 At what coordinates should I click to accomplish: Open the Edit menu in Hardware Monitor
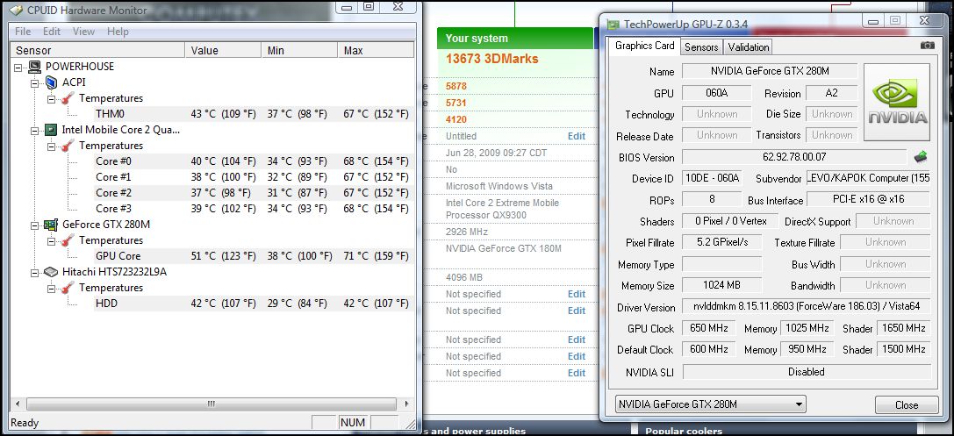pyautogui.click(x=52, y=31)
